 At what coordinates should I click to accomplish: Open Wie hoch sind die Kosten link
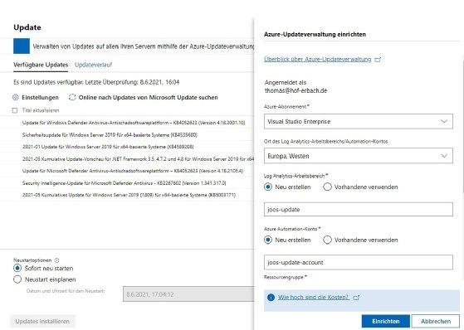[x=314, y=297]
